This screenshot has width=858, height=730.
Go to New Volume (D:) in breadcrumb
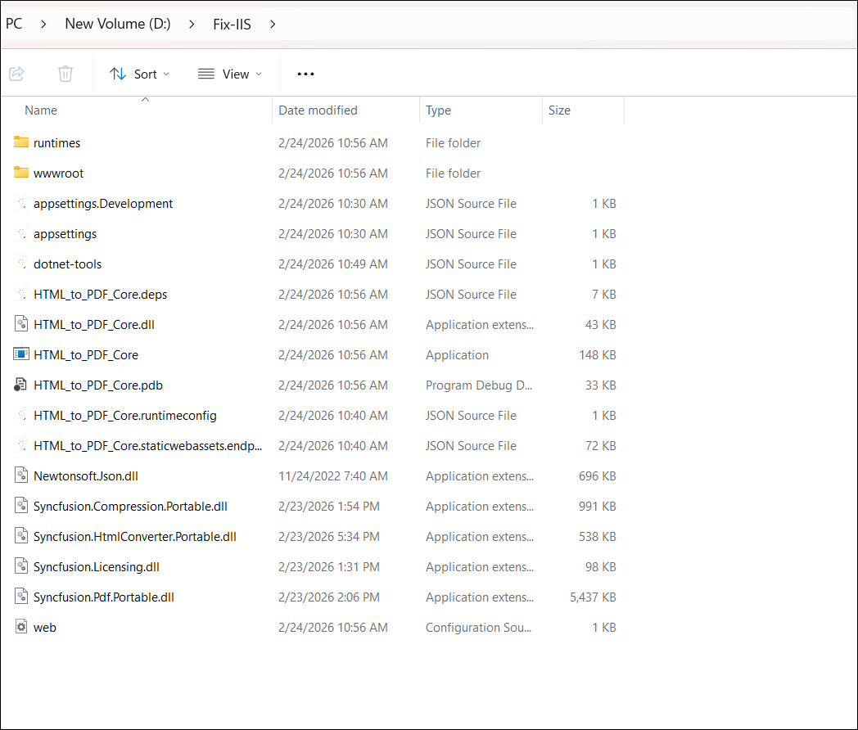pyautogui.click(x=118, y=24)
